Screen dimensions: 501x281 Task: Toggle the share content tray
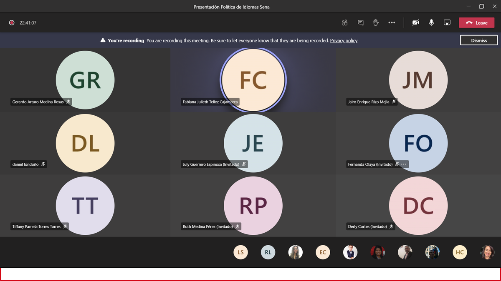pyautogui.click(x=447, y=22)
